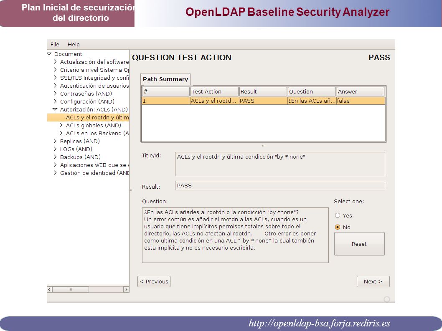442x331 pixels.
Task: Select 'LOGs (AND)' tree label
Action: click(76, 149)
